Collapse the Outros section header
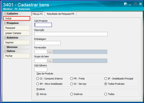This screenshot has width=144, height=103. pyautogui.click(x=17, y=51)
